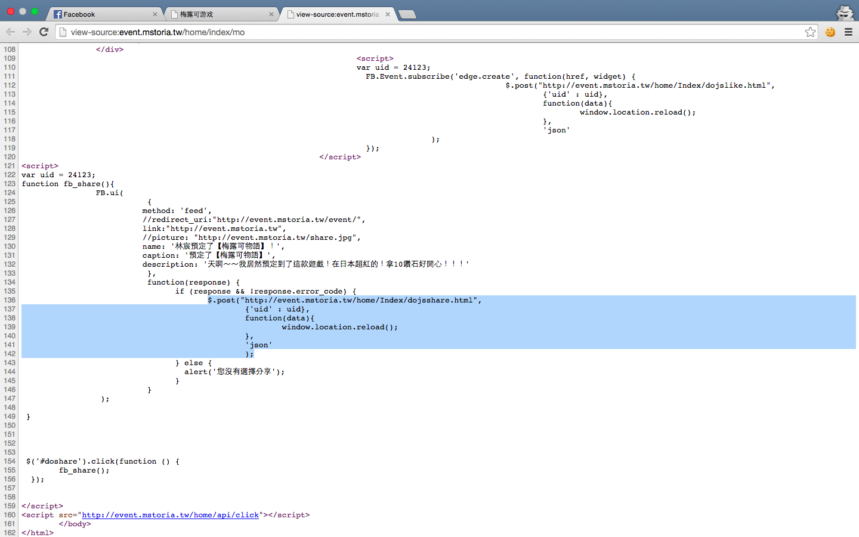Select the view-source:event.mstoria tab
859x537 pixels.
tap(337, 14)
